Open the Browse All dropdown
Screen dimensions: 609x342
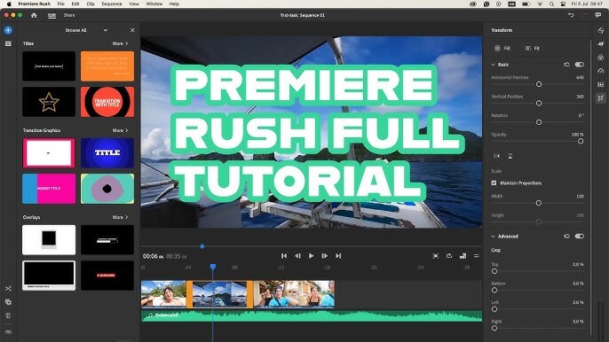point(86,30)
